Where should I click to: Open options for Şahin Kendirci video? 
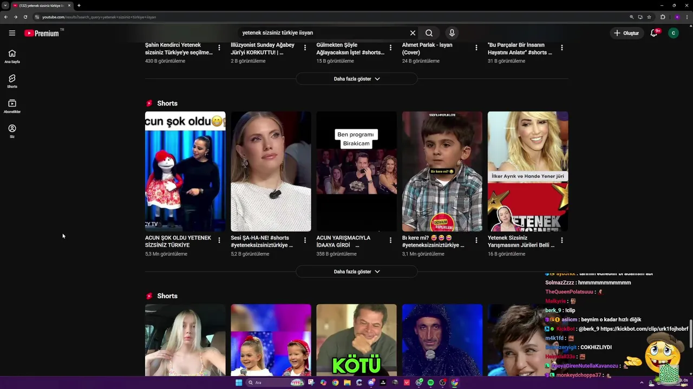pos(219,48)
